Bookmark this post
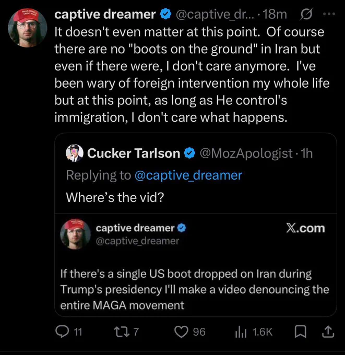Viewport: 345px width, 355px height. [x=301, y=332]
